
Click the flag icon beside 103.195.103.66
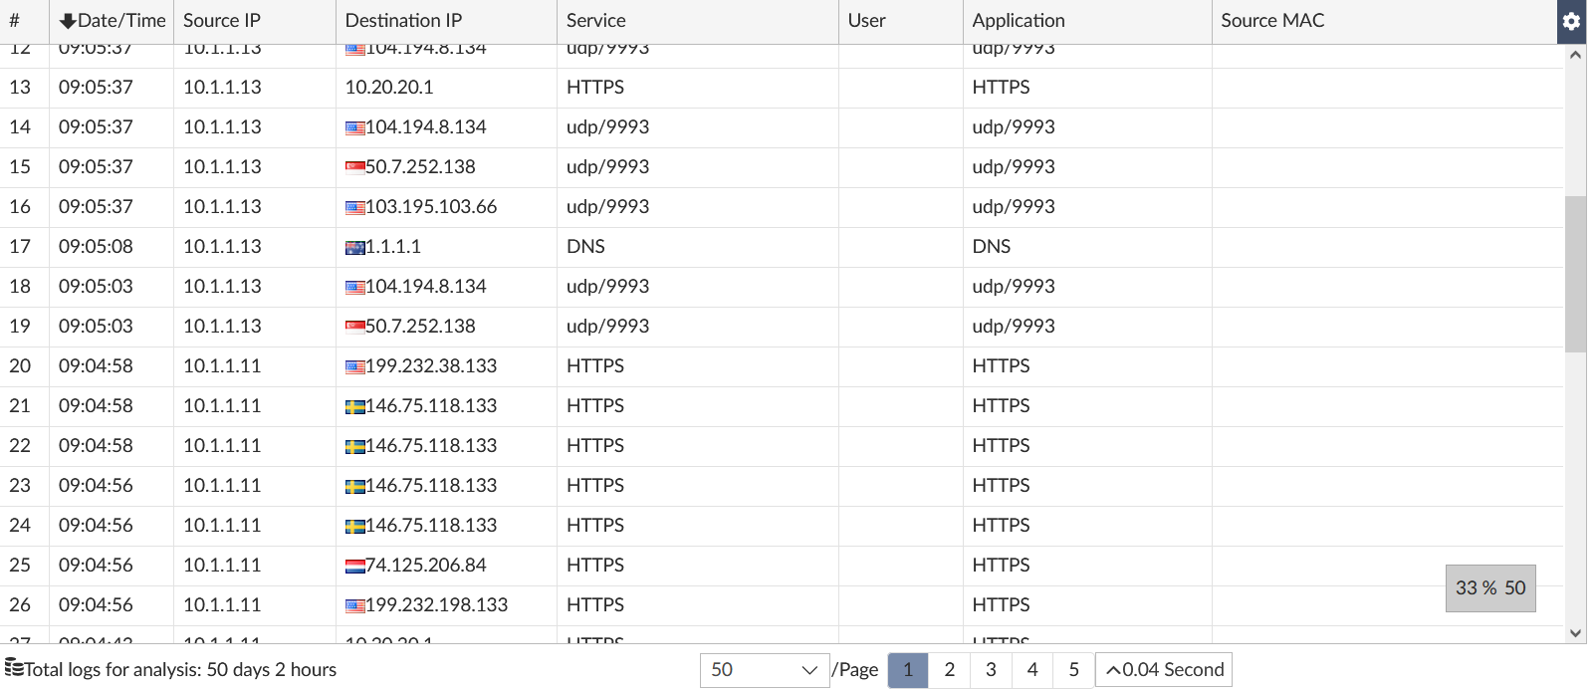(x=354, y=208)
